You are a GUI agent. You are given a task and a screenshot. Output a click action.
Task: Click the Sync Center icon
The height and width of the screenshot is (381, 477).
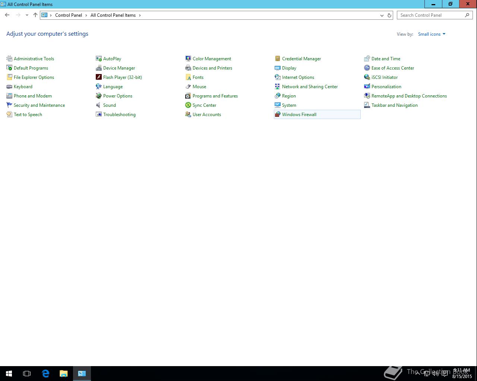(188, 105)
